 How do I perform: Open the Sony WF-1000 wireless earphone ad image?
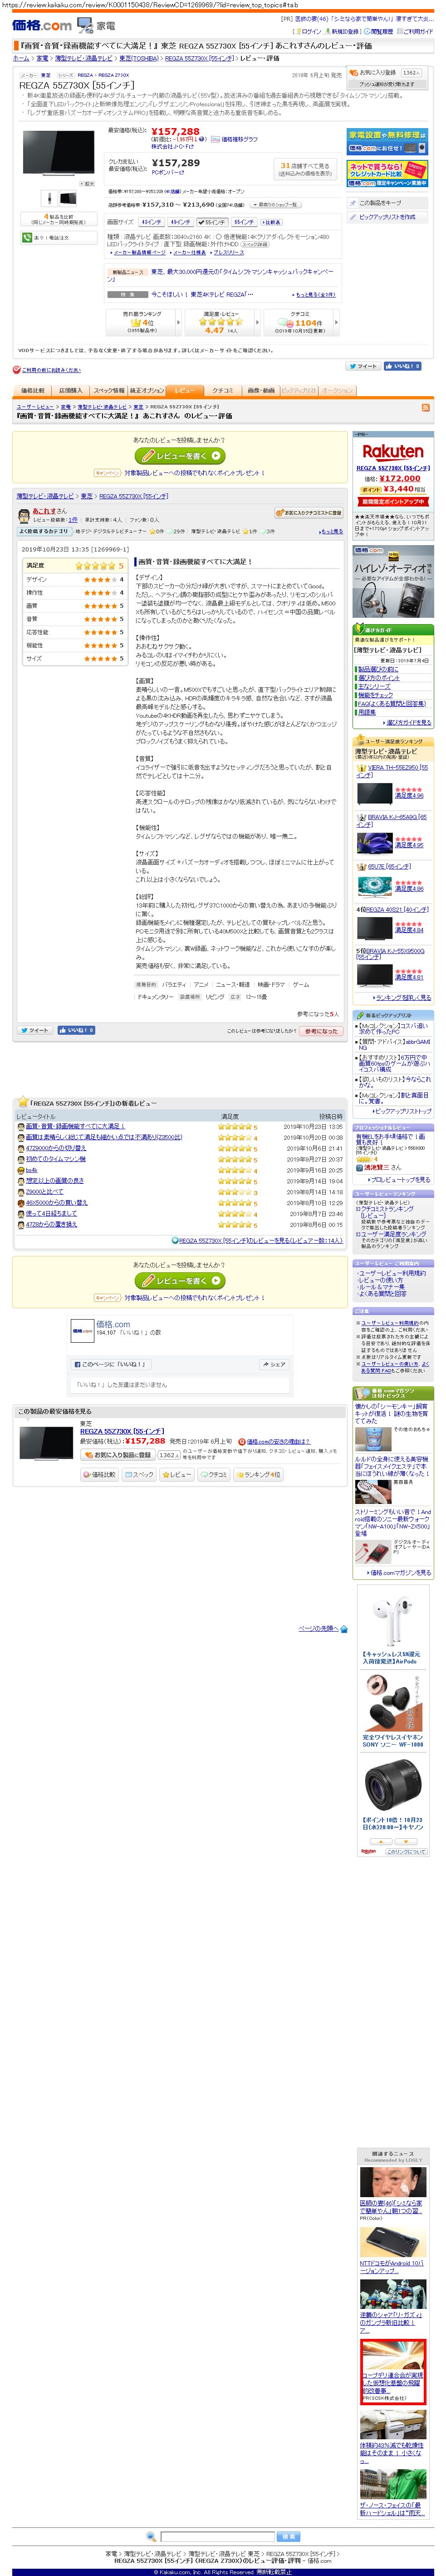pyautogui.click(x=392, y=1703)
